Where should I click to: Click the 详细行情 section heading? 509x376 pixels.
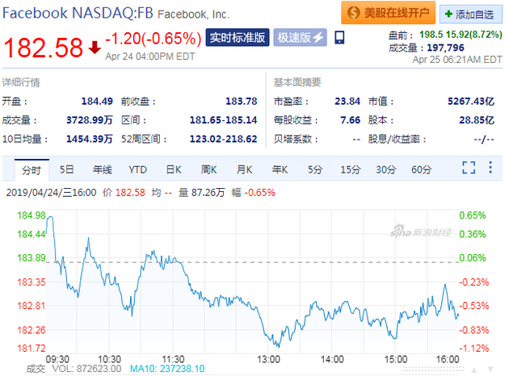click(x=21, y=82)
